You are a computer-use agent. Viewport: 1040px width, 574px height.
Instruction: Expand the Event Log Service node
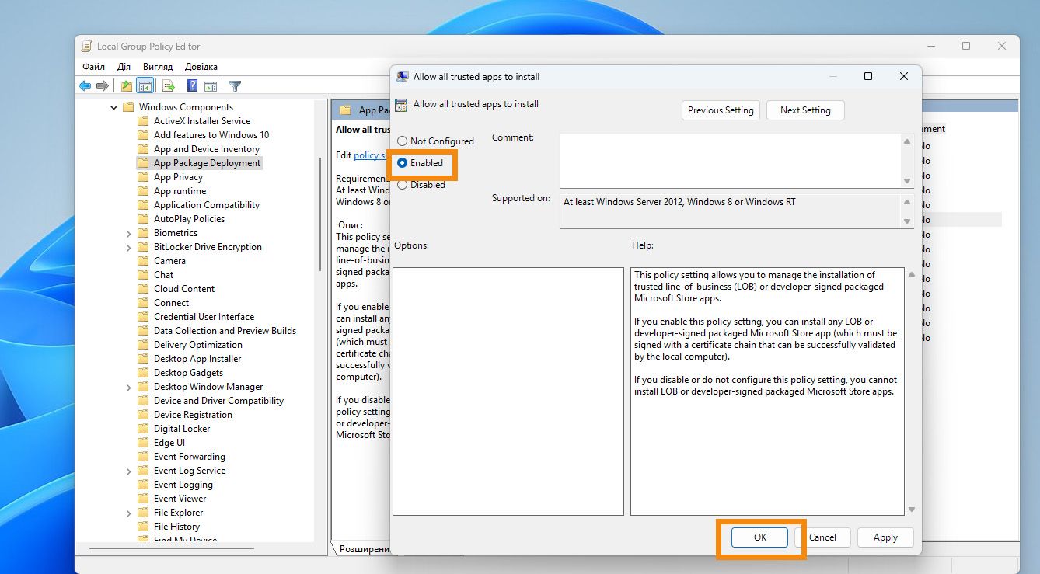pyautogui.click(x=129, y=471)
